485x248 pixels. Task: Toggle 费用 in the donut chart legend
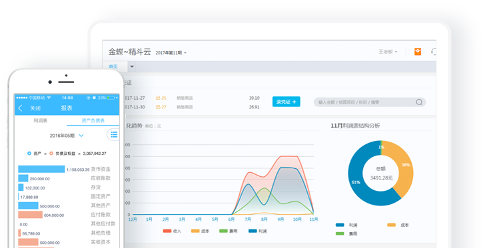pos(346,234)
